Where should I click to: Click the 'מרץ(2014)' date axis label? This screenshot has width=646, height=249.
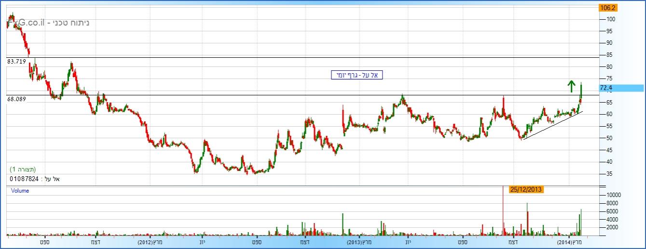pyautogui.click(x=569, y=242)
